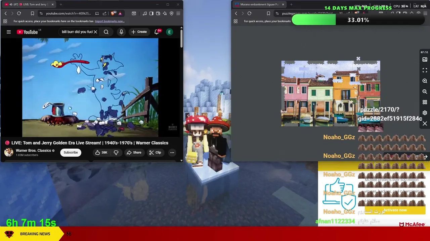Open the puzzle settings gear
The image size is (430, 241).
pos(425,113)
